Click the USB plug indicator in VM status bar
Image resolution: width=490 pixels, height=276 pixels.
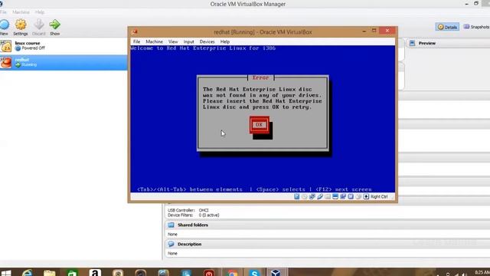320,196
